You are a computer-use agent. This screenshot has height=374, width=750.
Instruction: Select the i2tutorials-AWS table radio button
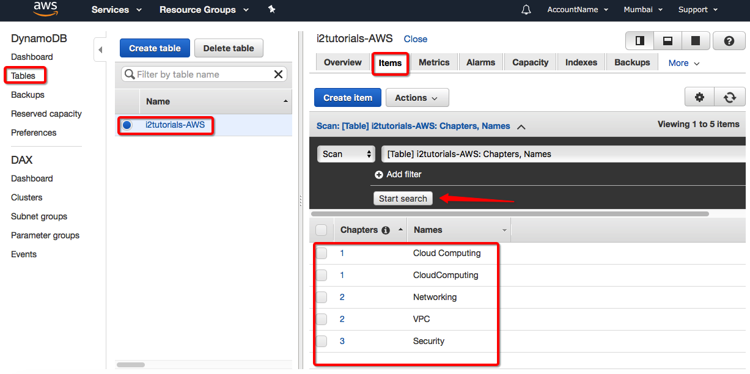(127, 125)
